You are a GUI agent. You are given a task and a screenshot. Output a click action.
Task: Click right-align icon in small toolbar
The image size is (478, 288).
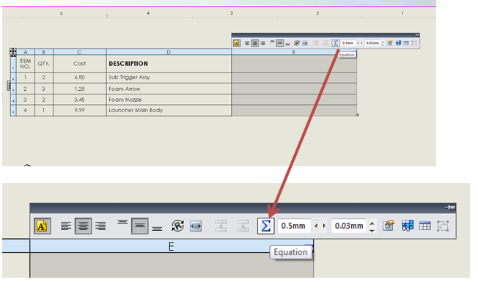pos(262,43)
